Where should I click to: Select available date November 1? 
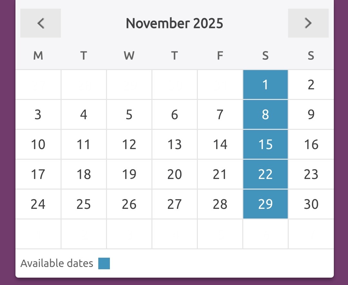[265, 85]
